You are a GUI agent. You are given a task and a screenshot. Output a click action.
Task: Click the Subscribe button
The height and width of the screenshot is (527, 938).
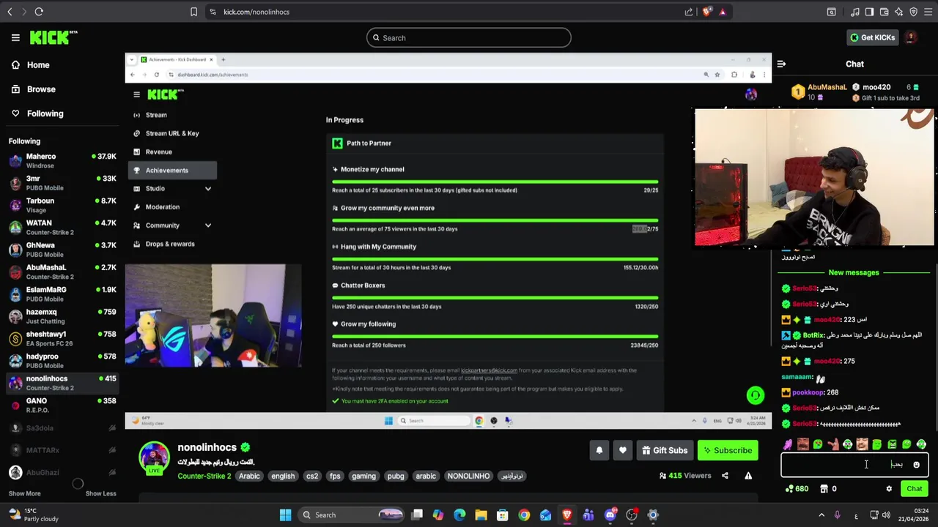pos(728,450)
